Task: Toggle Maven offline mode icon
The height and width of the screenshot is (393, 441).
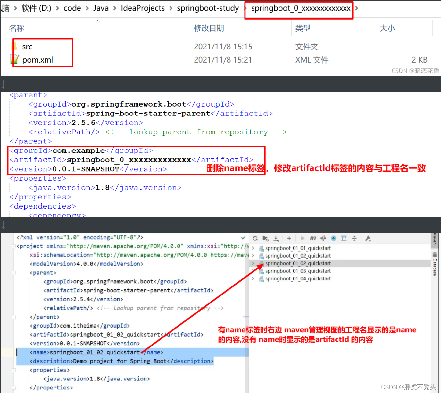Action: coord(323,238)
